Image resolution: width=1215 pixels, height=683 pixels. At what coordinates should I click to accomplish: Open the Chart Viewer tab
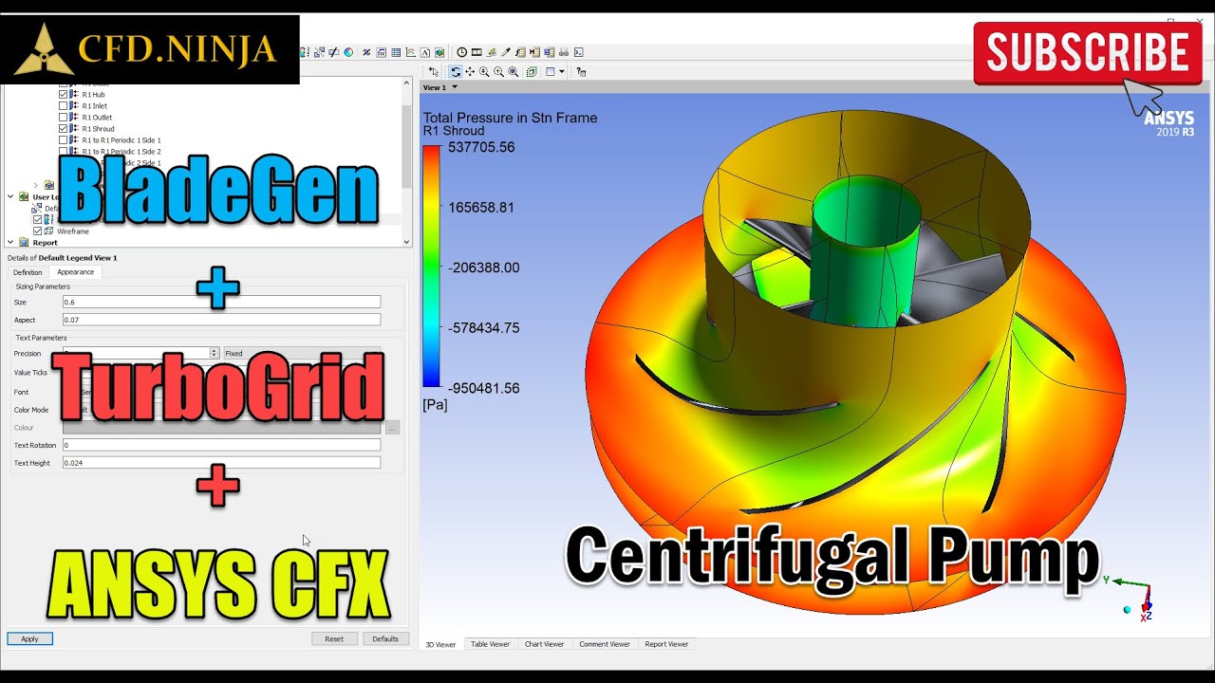tap(544, 644)
